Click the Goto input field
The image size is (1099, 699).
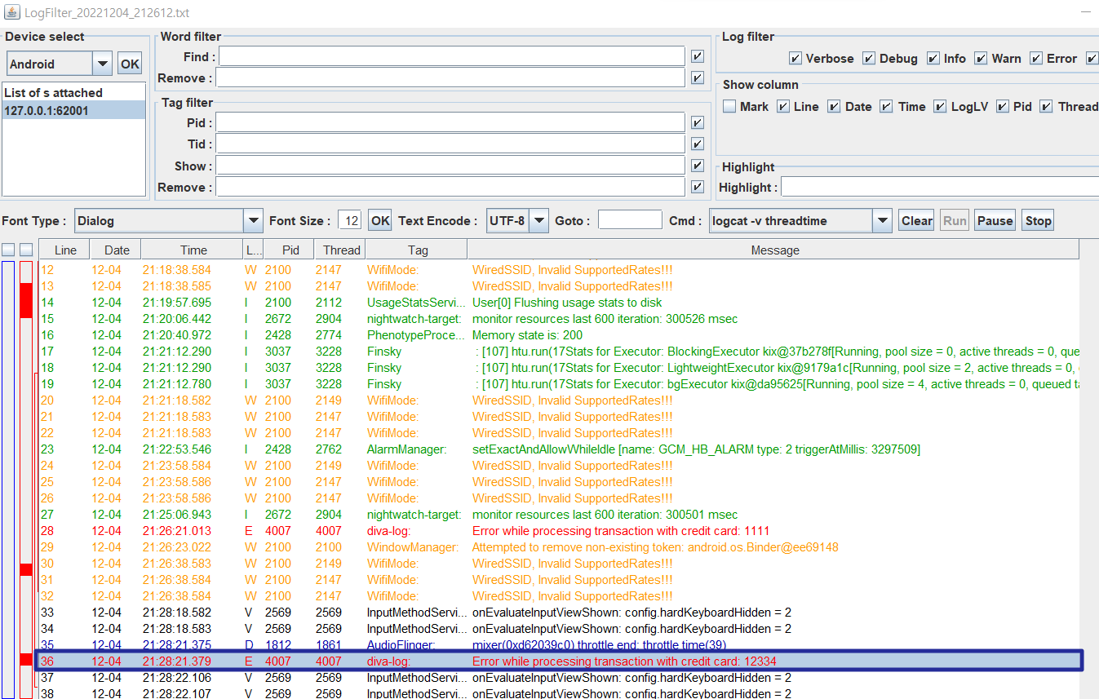(x=630, y=220)
